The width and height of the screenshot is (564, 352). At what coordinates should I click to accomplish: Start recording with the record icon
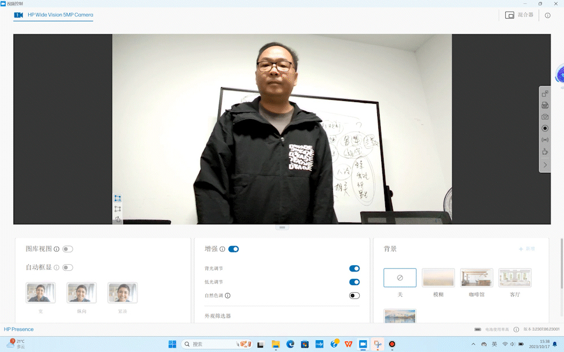545,128
